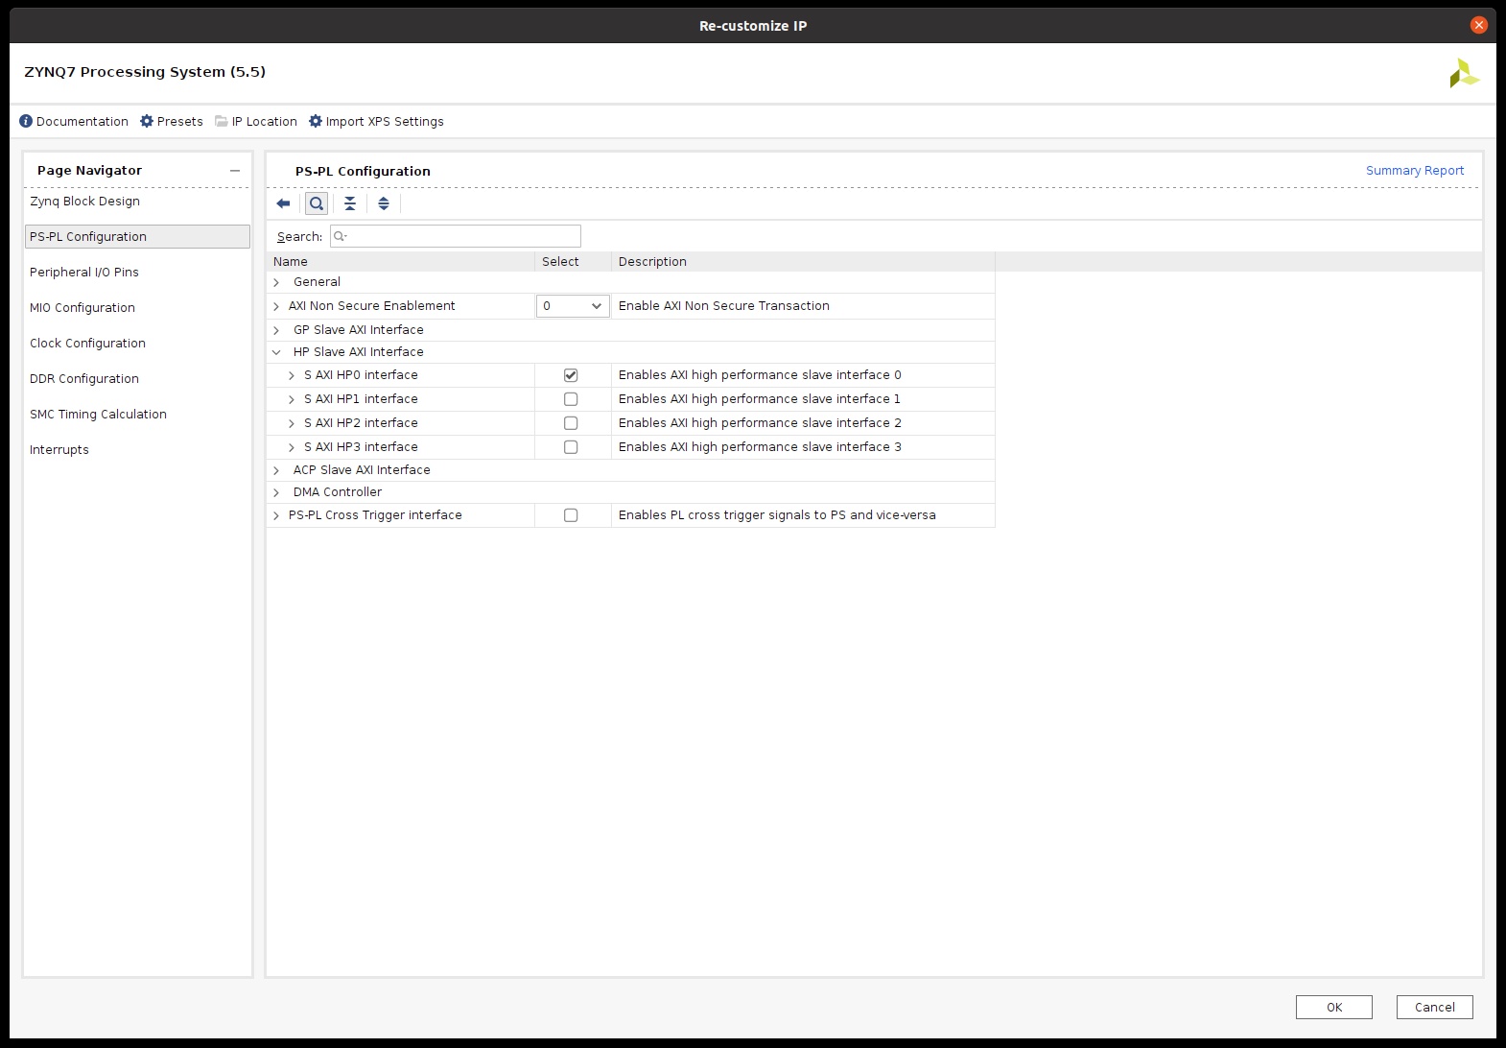This screenshot has height=1048, width=1506.
Task: Expand GP Slave AXI Interface
Action: (276, 330)
